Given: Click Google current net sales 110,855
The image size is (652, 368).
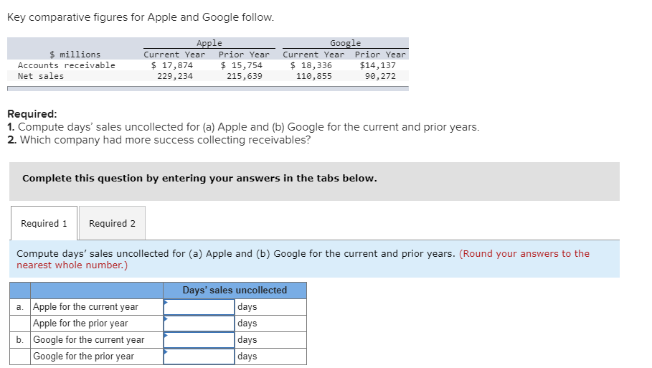Looking at the screenshot, I should tap(314, 76).
